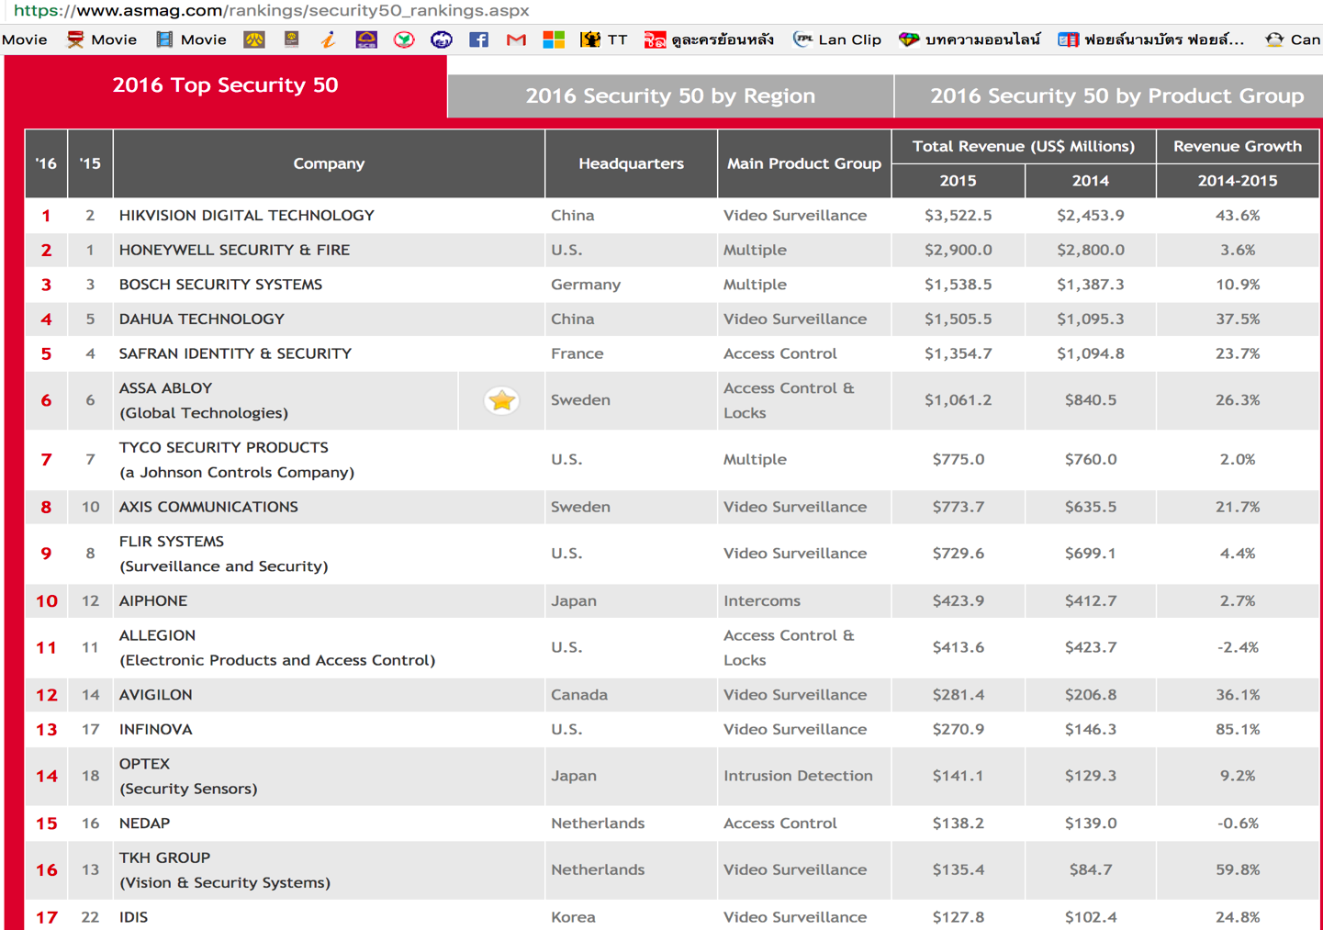Viewport: 1323px width, 930px height.
Task: Click the asmag.com URL in the address bar
Action: (272, 11)
